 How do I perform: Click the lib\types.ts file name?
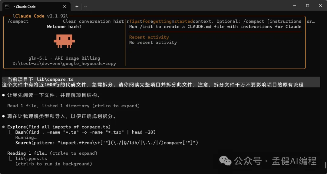point(31,159)
